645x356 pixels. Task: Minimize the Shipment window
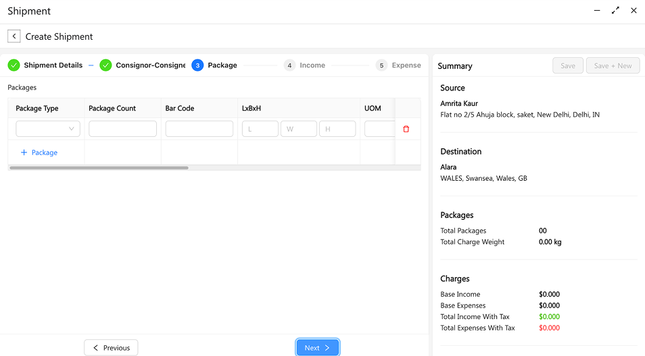tap(596, 11)
